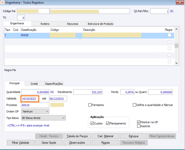Open Observações
The width and height of the screenshot is (185, 150).
[x=77, y=142]
